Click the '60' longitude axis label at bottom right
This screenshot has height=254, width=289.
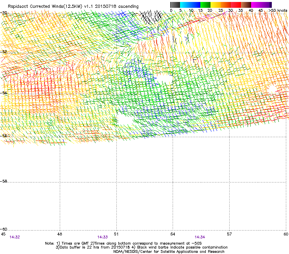[286, 234]
